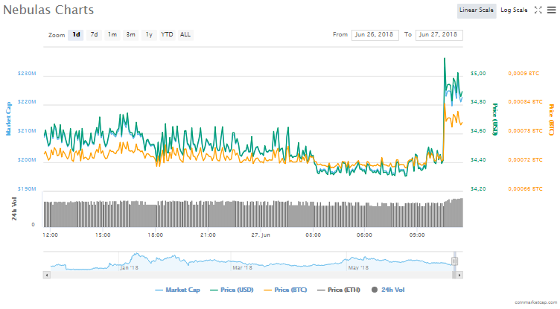The height and width of the screenshot is (309, 560).
Task: Open the chart context hamburger menu
Action: (x=551, y=10)
